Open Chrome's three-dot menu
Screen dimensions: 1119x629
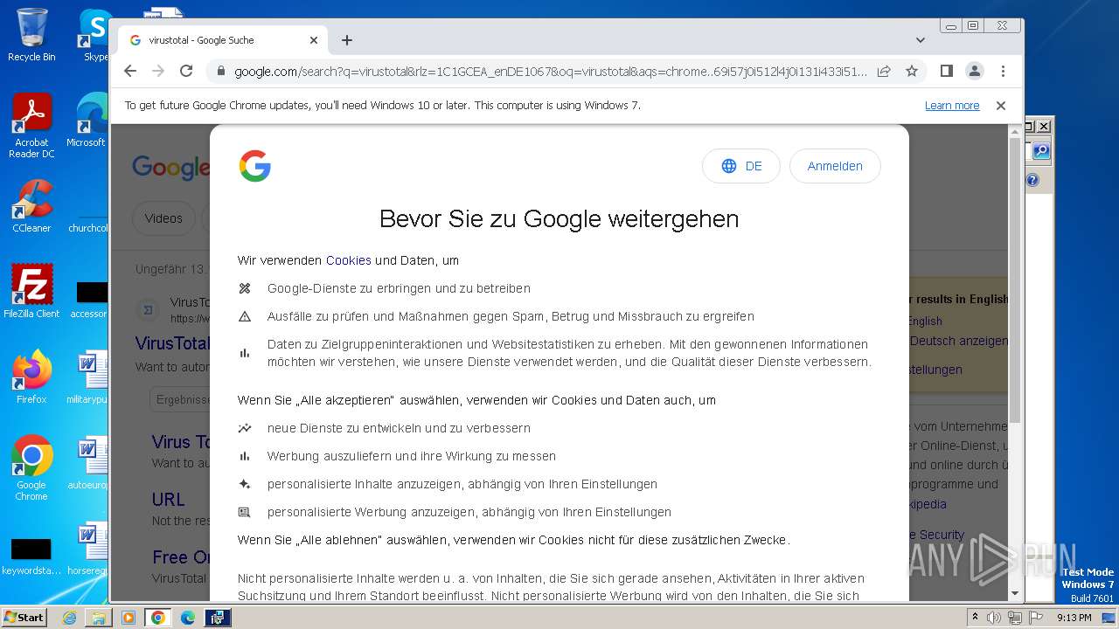tap(1003, 71)
